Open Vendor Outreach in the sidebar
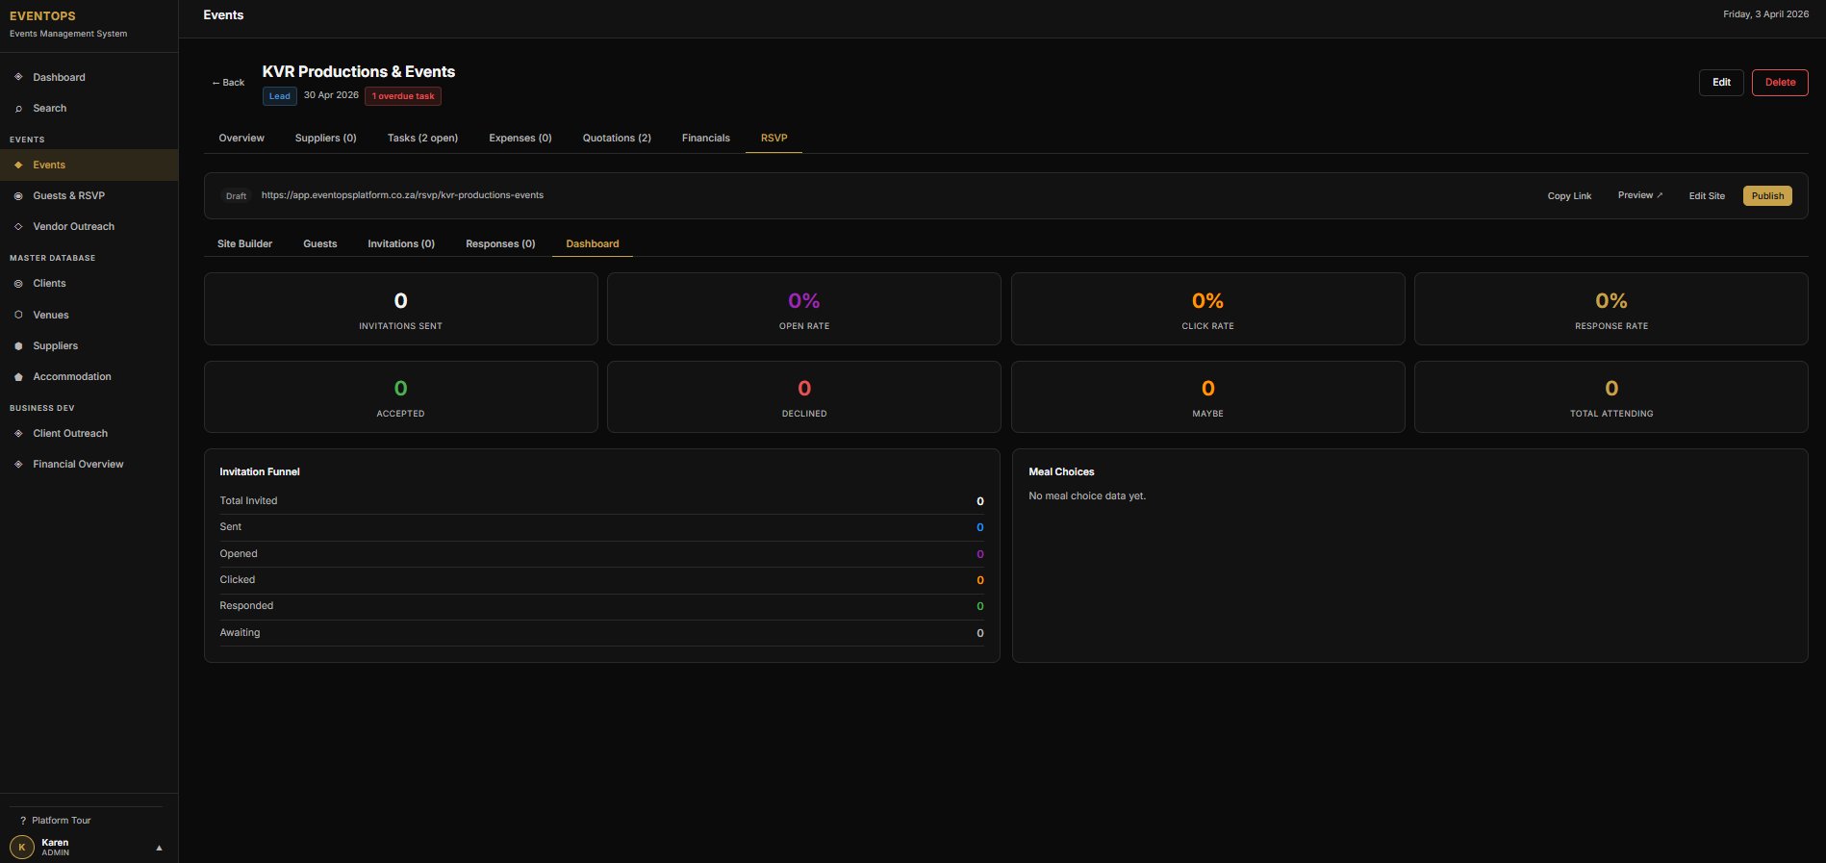Viewport: 1826px width, 863px height. [89, 227]
